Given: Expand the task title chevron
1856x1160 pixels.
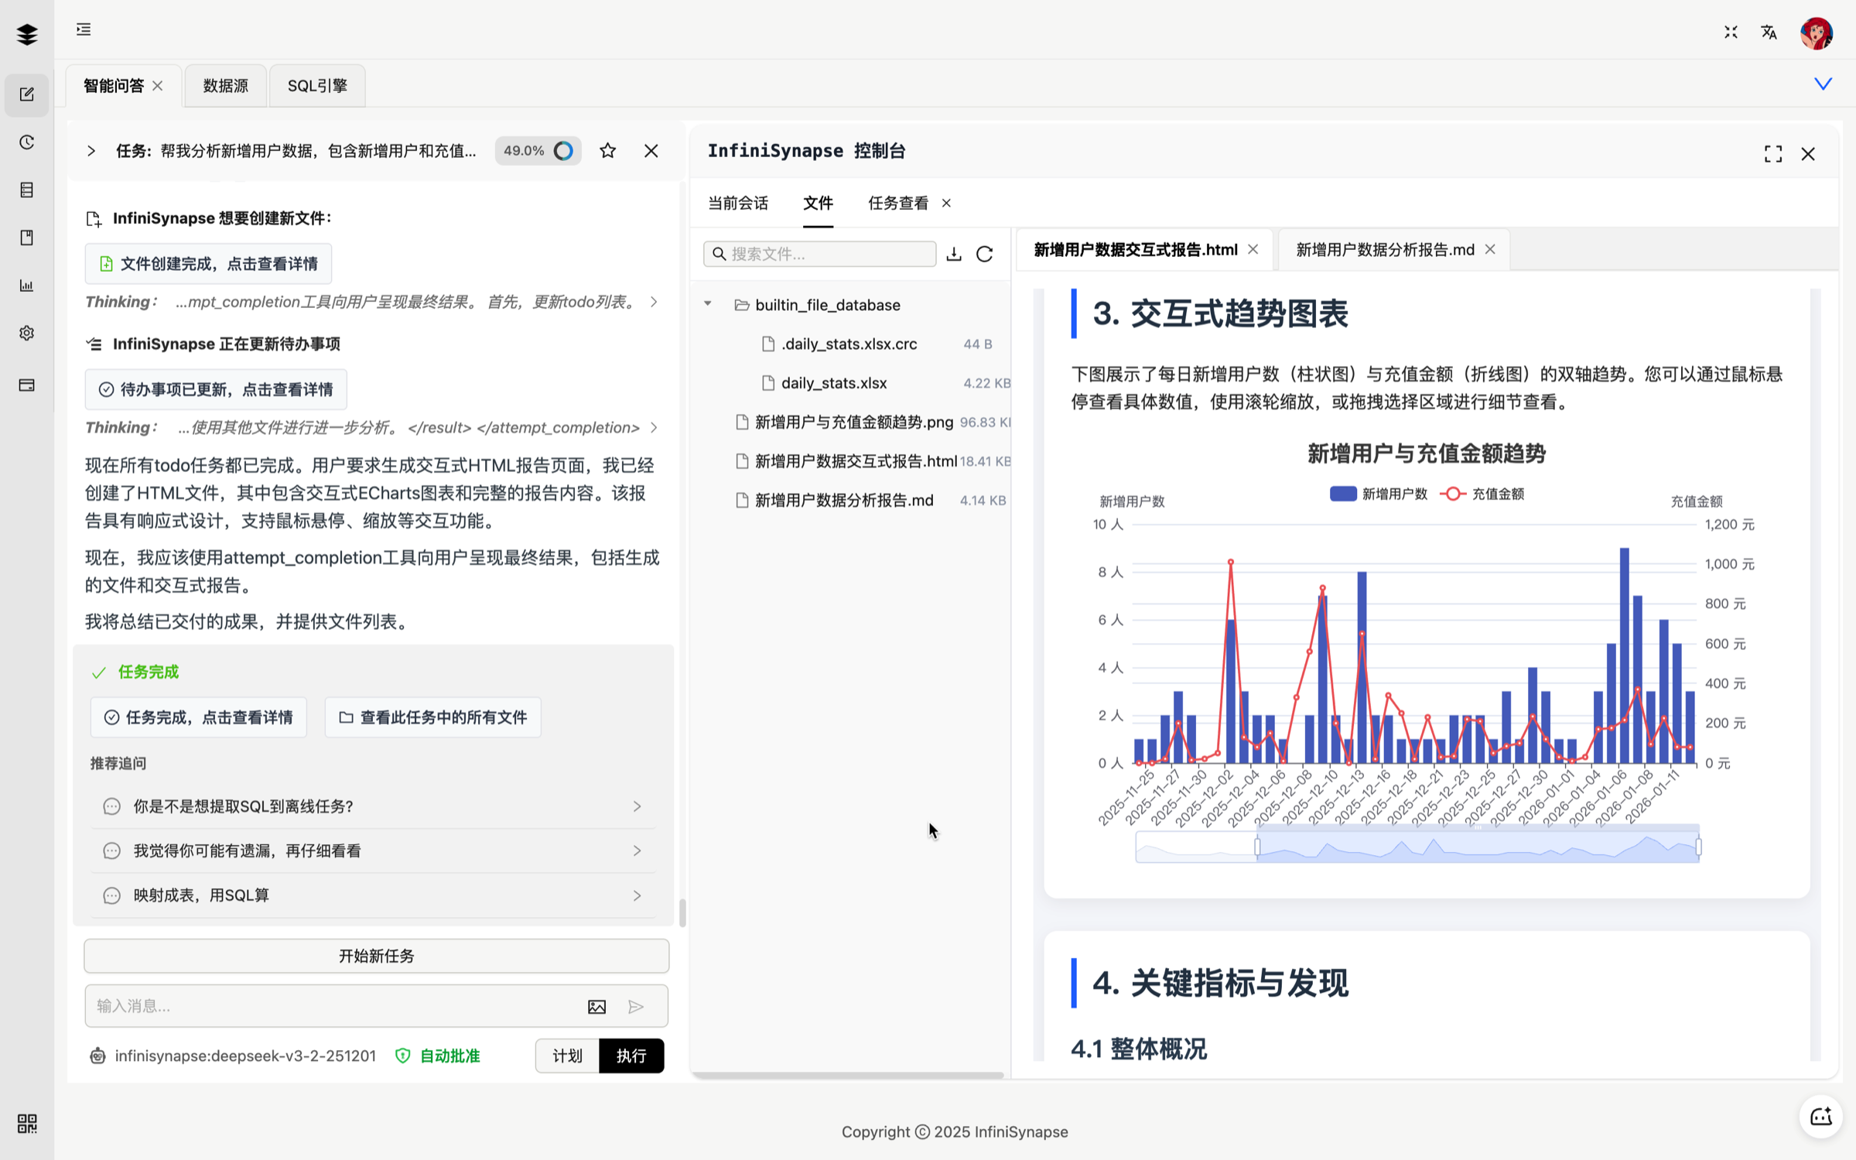Looking at the screenshot, I should pyautogui.click(x=91, y=151).
